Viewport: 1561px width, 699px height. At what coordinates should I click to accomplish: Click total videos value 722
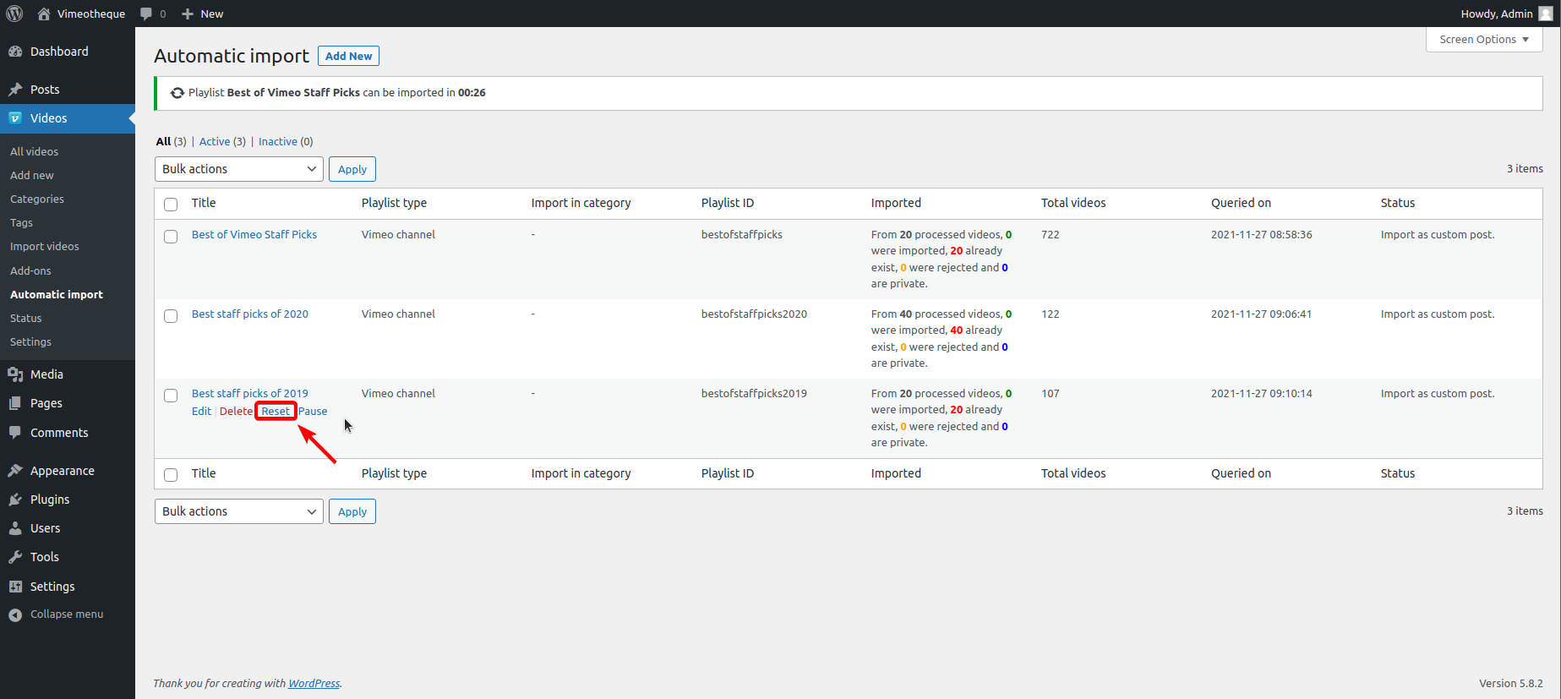[x=1050, y=234]
